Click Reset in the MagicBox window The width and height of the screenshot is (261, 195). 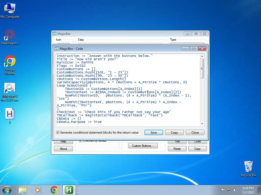click(x=177, y=149)
